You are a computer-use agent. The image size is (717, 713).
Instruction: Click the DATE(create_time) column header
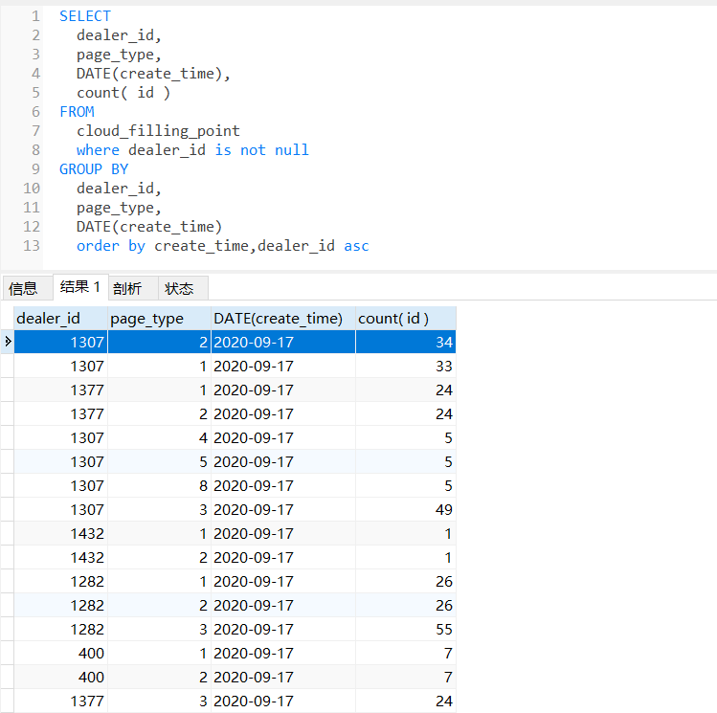coord(283,319)
